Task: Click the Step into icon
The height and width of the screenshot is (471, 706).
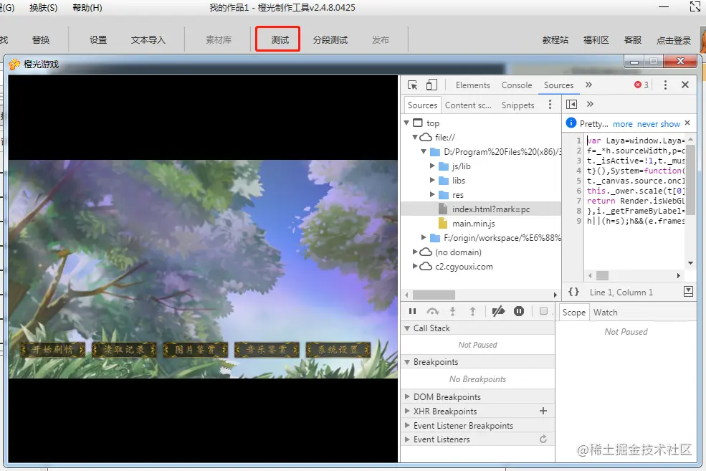Action: pyautogui.click(x=452, y=311)
